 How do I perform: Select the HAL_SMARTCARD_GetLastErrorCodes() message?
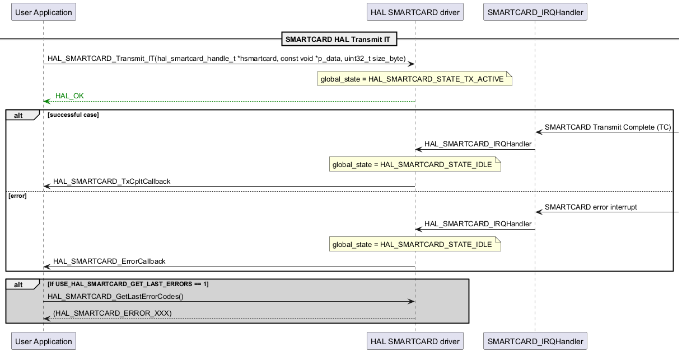(115, 297)
